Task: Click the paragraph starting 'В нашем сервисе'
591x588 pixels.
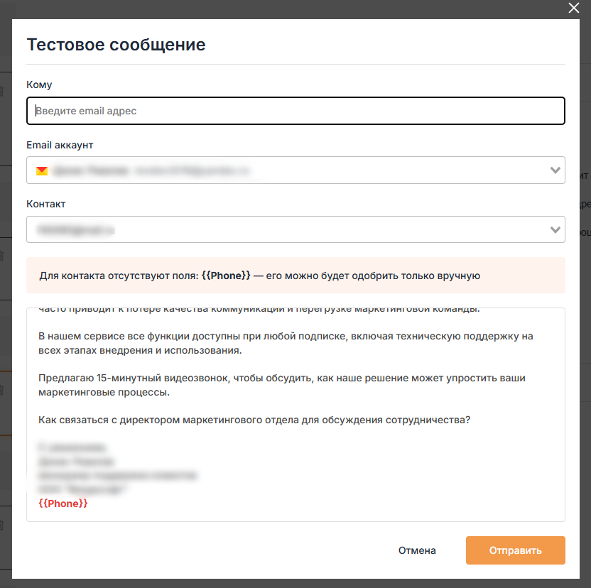Action: pos(286,342)
